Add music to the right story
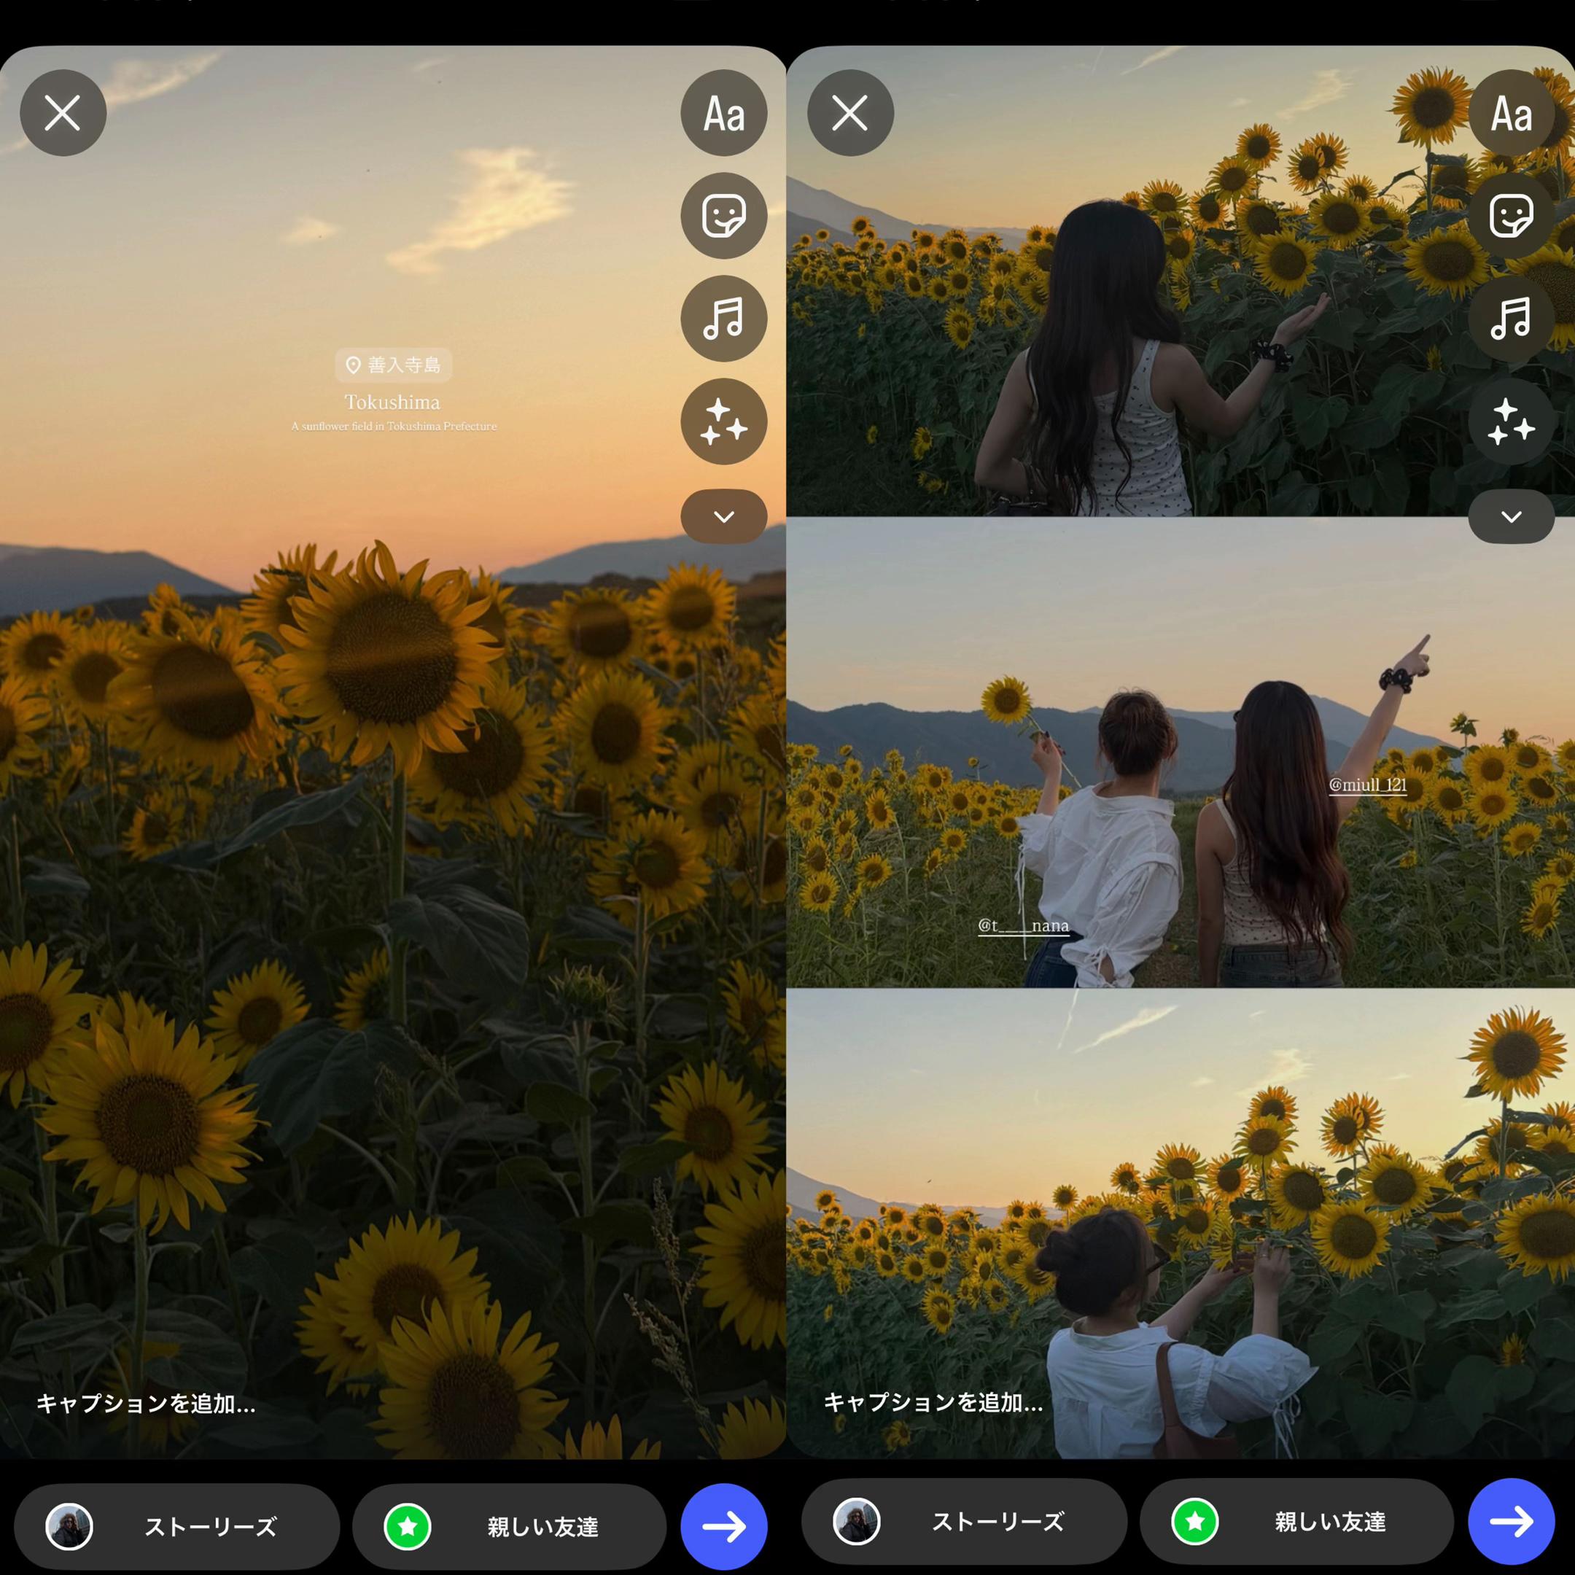 click(1512, 318)
